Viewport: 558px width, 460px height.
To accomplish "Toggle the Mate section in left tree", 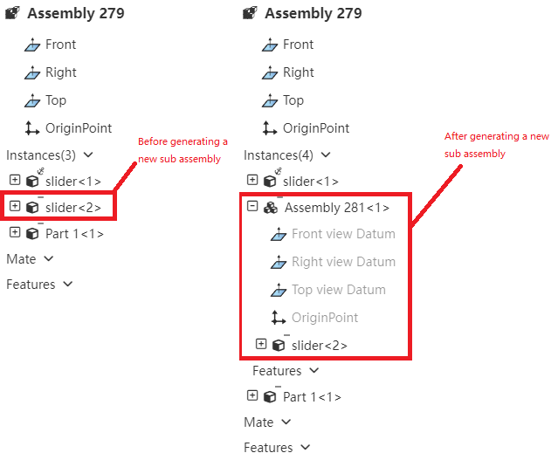I will coord(49,258).
